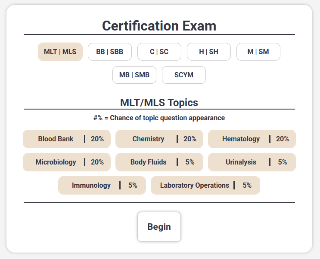Switch to the BB | SBB exam
The width and height of the screenshot is (320, 259).
coord(110,52)
